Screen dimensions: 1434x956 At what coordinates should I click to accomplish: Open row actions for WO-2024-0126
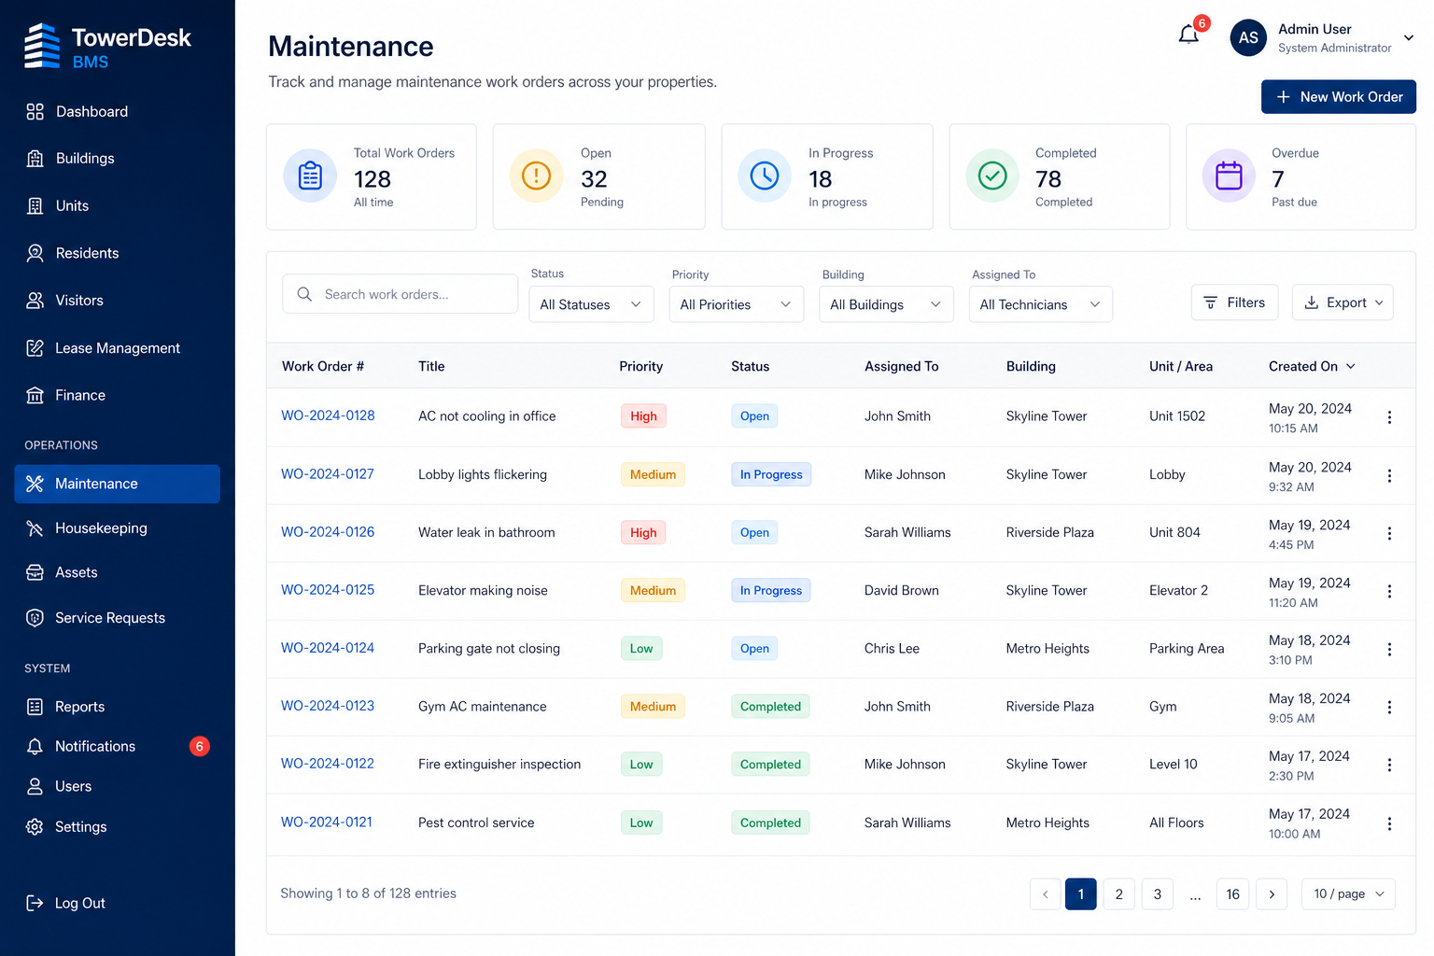(x=1389, y=533)
